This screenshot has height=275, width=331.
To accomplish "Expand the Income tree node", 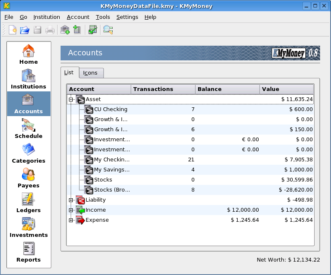I will (x=71, y=210).
